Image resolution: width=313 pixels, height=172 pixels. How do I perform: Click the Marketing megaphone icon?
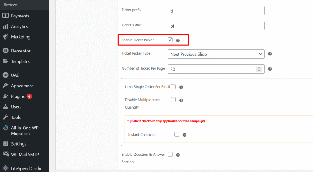point(6,37)
